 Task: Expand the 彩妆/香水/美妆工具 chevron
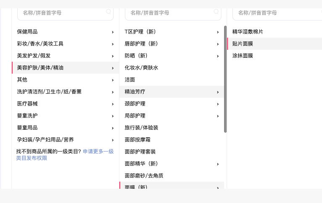point(113,44)
